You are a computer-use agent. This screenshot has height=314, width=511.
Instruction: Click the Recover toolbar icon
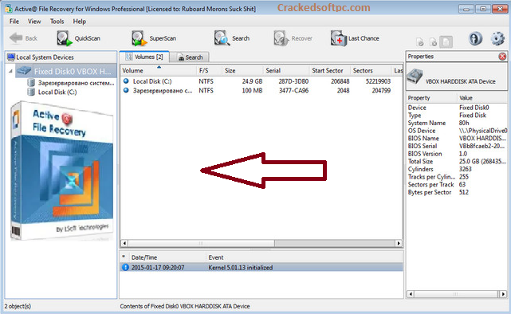pos(281,38)
